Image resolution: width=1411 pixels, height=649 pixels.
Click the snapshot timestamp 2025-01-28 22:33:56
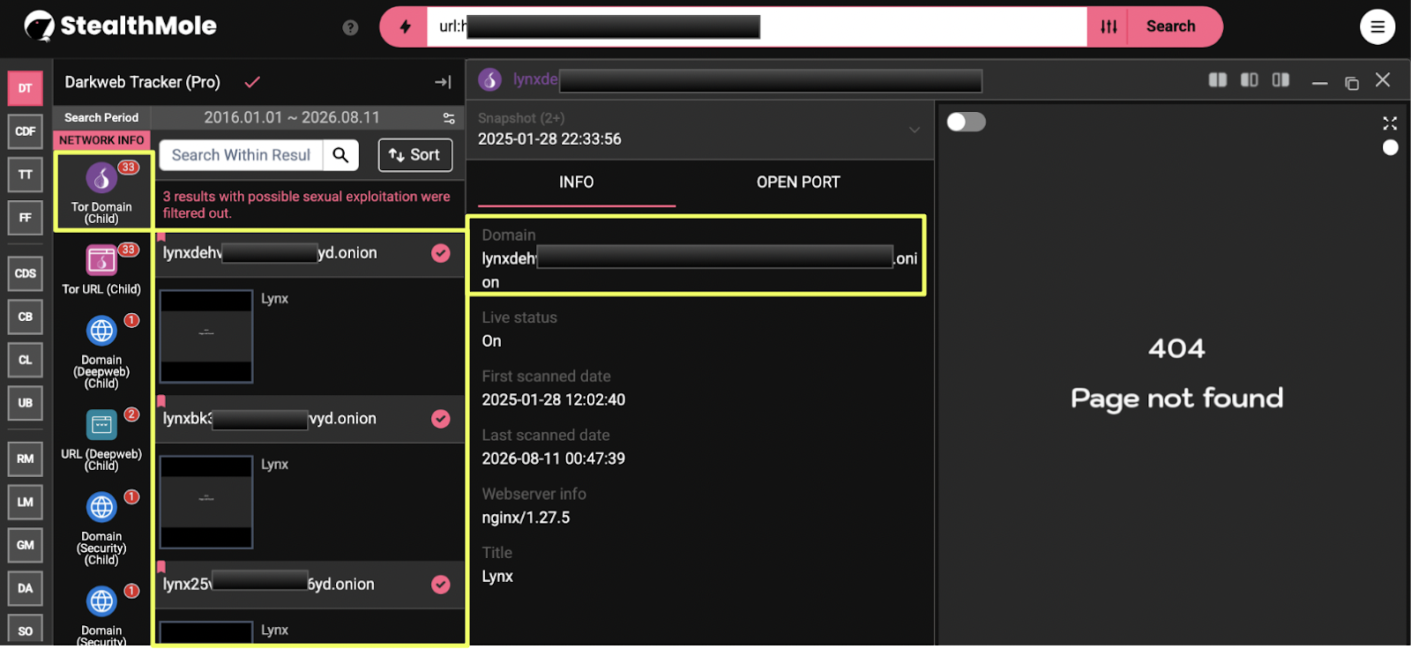point(549,139)
